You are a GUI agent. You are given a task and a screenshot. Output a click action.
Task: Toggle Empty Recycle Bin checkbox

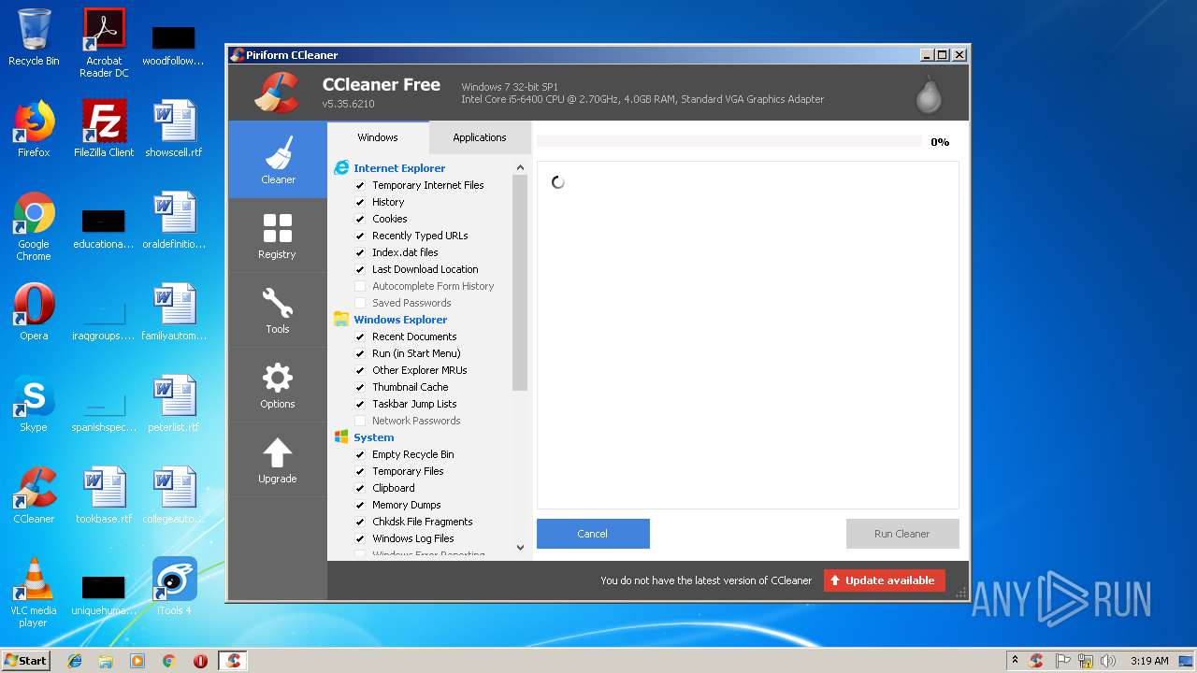pyautogui.click(x=360, y=454)
